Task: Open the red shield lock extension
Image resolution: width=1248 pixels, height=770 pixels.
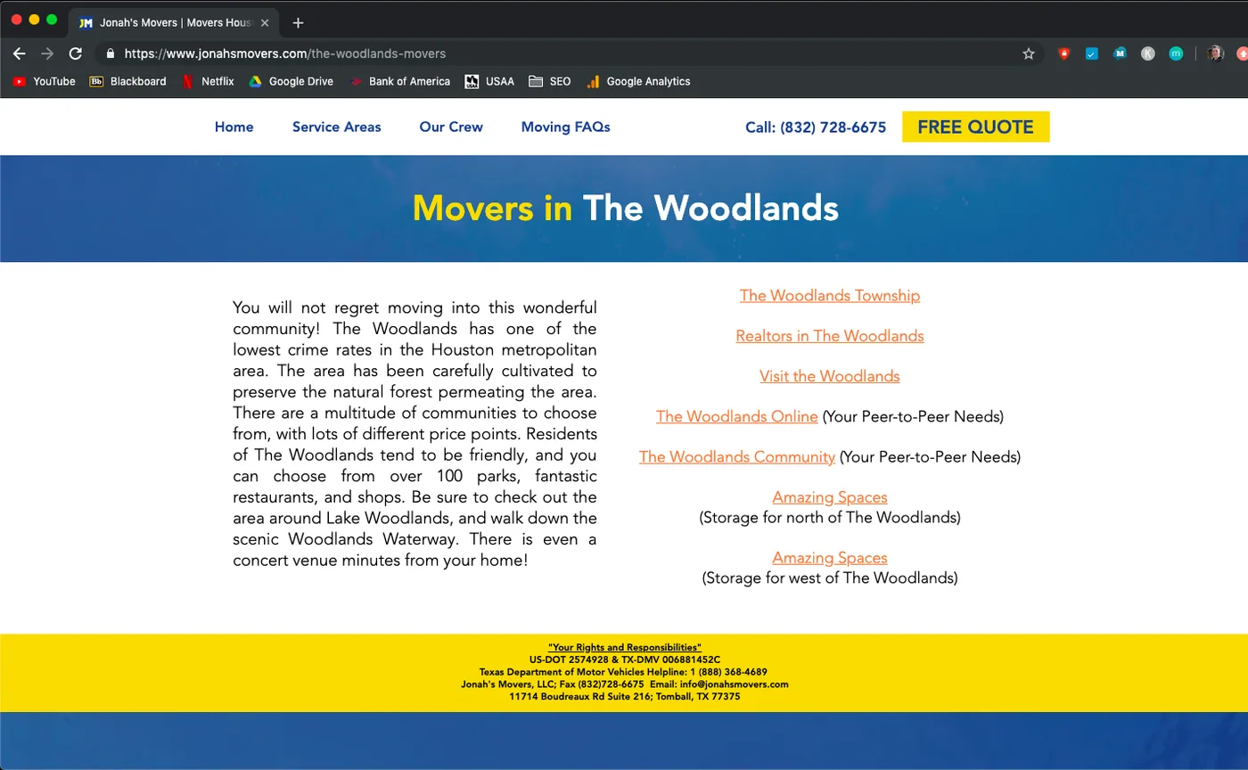Action: pos(1063,53)
